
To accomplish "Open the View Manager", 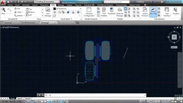I will 48,12.
